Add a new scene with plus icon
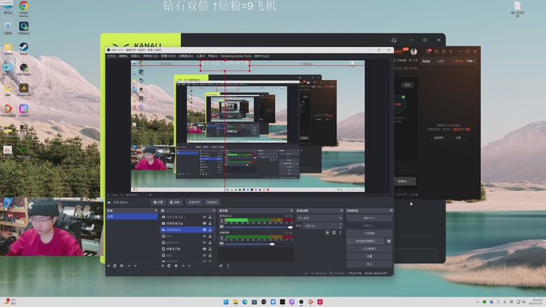 pyautogui.click(x=109, y=265)
